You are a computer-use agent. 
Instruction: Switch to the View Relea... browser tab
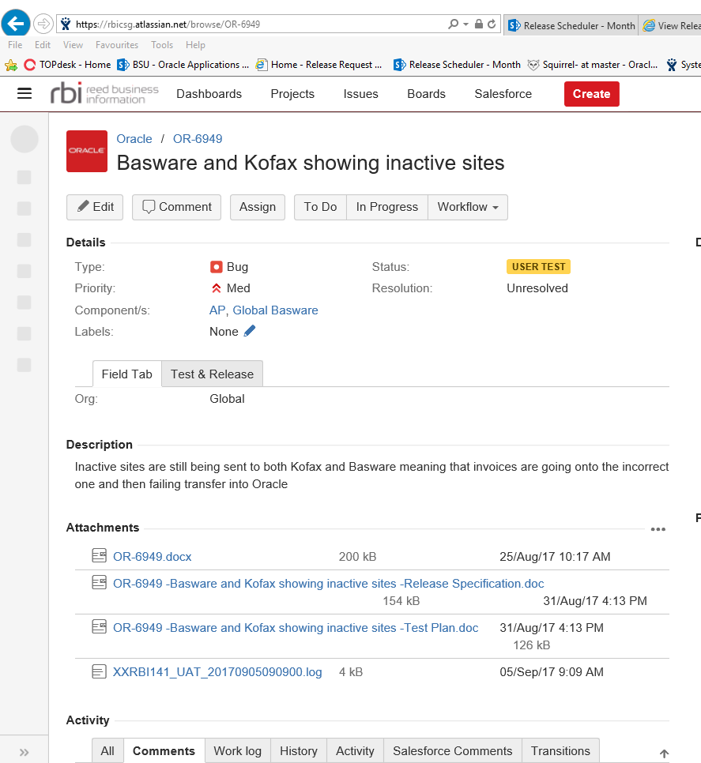(672, 25)
